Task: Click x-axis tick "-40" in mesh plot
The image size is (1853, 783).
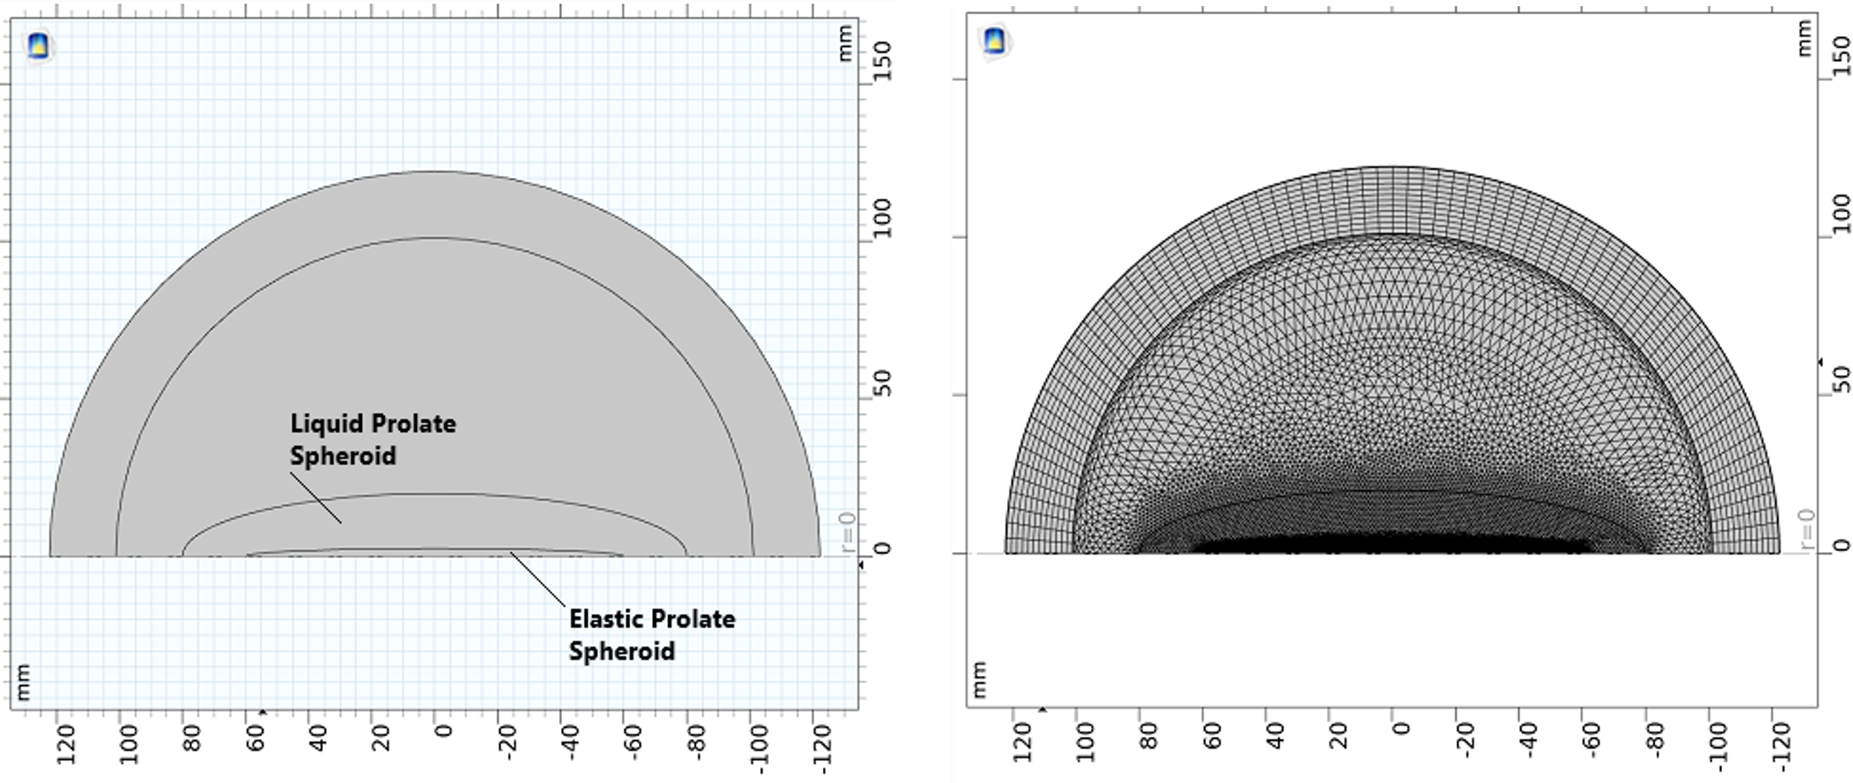Action: click(1529, 740)
